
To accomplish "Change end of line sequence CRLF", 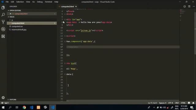I will coord(177,103).
